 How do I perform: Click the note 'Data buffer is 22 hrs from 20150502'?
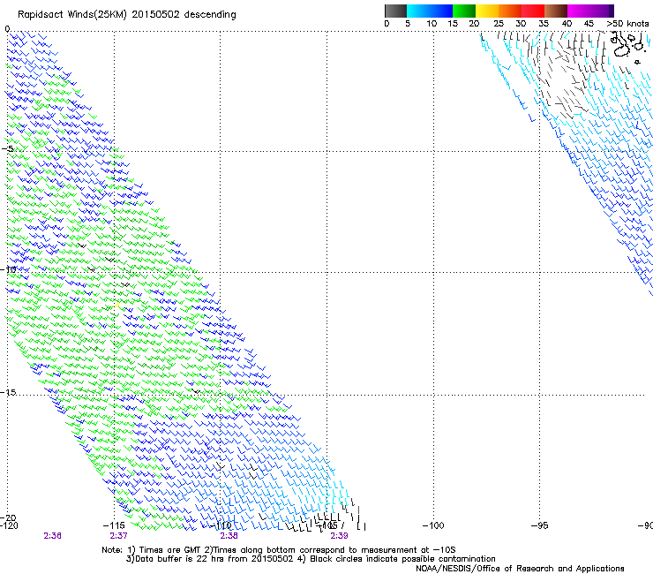click(214, 559)
